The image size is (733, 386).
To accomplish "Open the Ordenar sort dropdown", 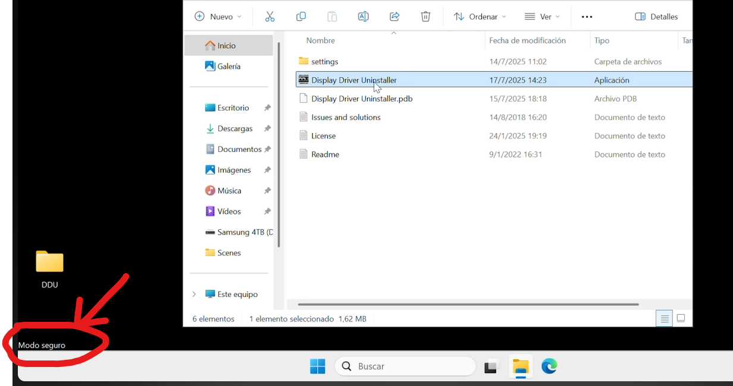I will click(480, 17).
